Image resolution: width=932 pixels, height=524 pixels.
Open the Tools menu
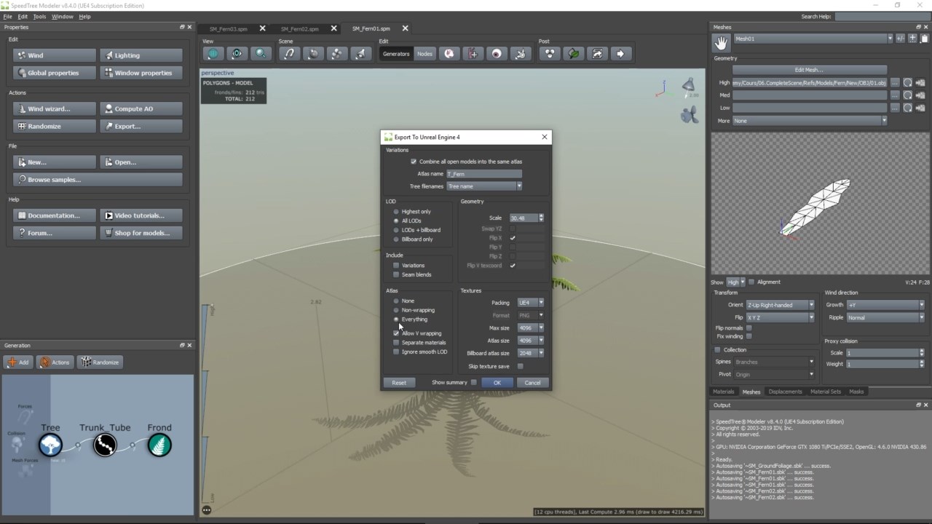click(x=39, y=16)
